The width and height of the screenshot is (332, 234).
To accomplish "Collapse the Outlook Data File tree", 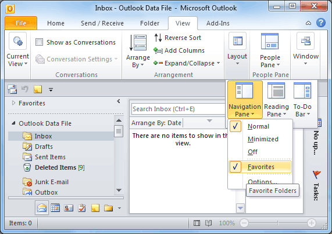I will pos(13,123).
